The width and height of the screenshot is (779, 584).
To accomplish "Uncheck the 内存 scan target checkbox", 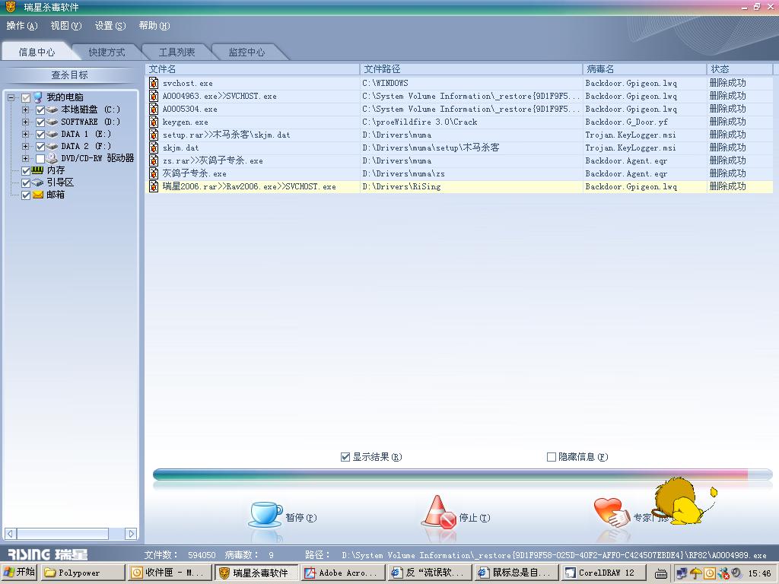I will pyautogui.click(x=26, y=170).
